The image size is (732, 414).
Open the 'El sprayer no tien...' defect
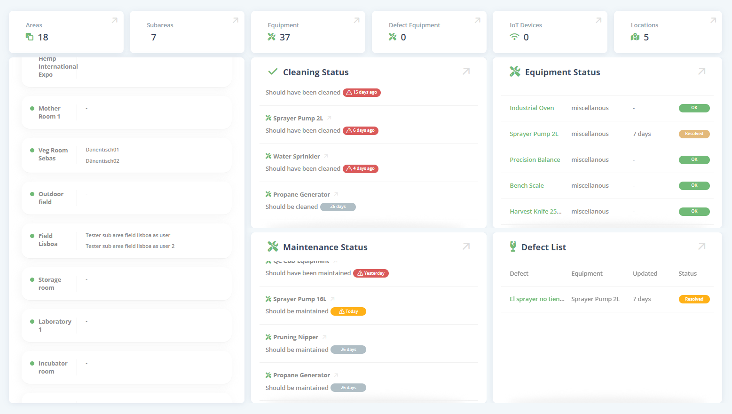click(x=537, y=299)
